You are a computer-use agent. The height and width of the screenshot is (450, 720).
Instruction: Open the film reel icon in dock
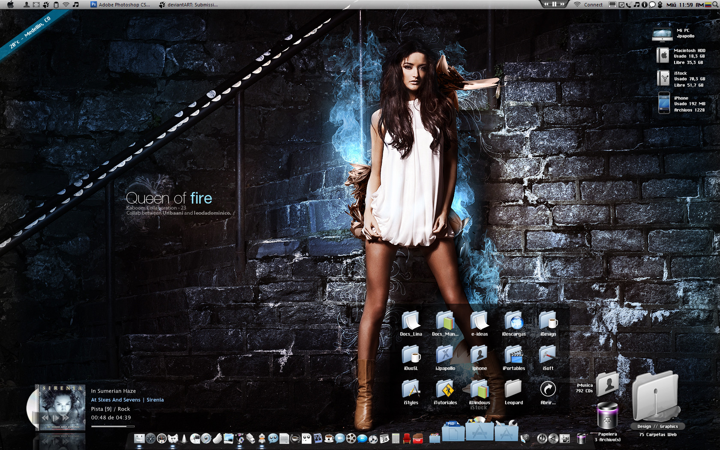coord(351,438)
